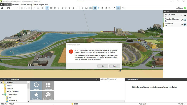Click the cut scissors icon

click(22, 8)
